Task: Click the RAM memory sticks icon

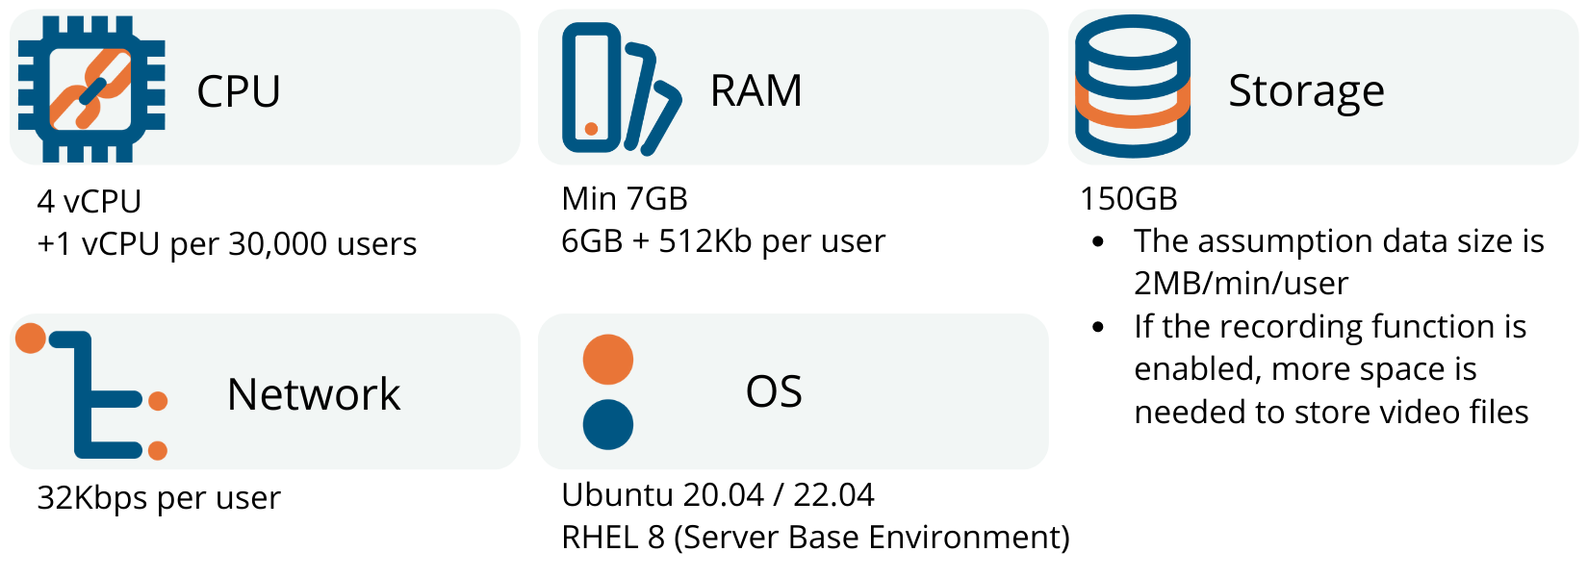Action: 622,88
